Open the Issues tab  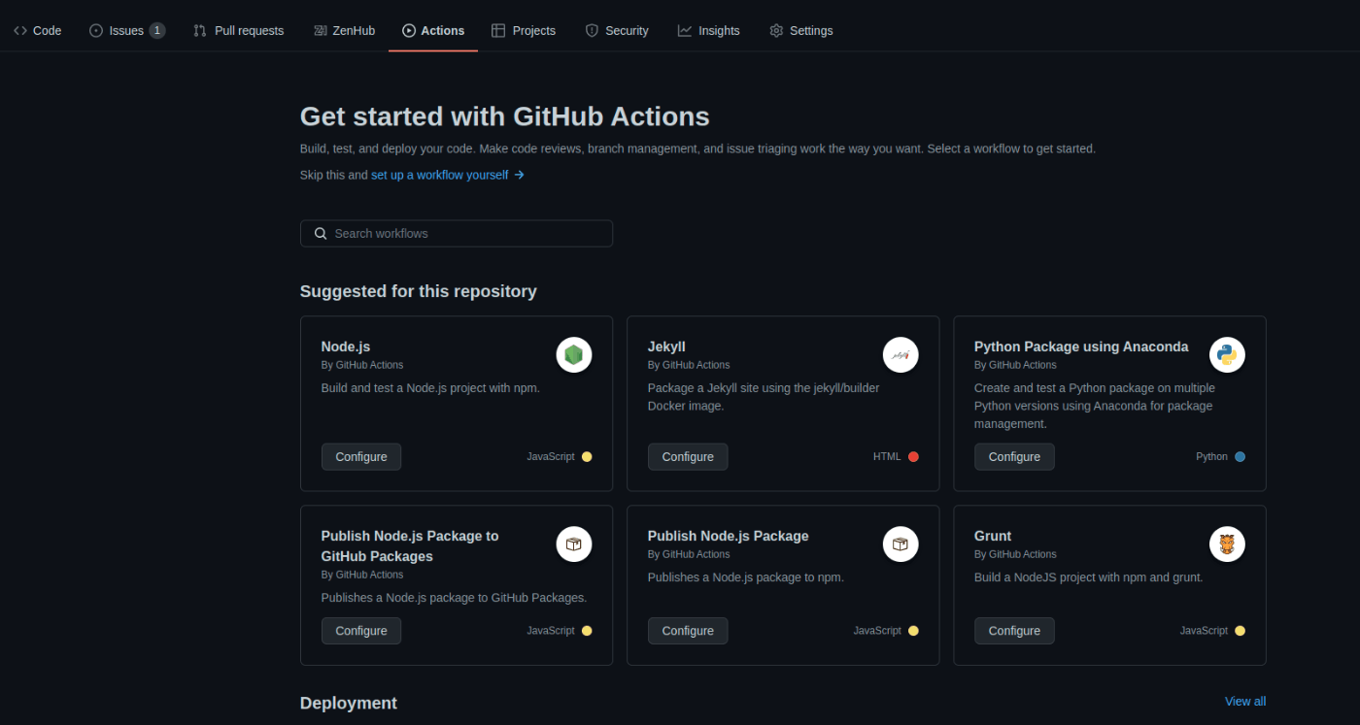[126, 30]
